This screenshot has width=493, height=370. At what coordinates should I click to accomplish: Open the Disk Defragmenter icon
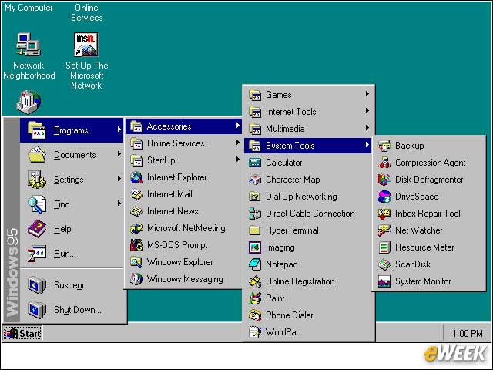click(x=384, y=180)
